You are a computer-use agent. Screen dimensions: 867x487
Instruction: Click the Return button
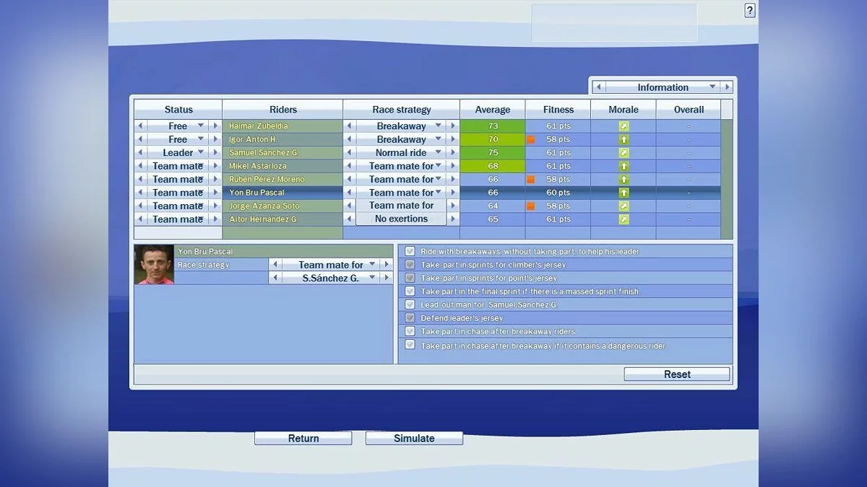303,438
